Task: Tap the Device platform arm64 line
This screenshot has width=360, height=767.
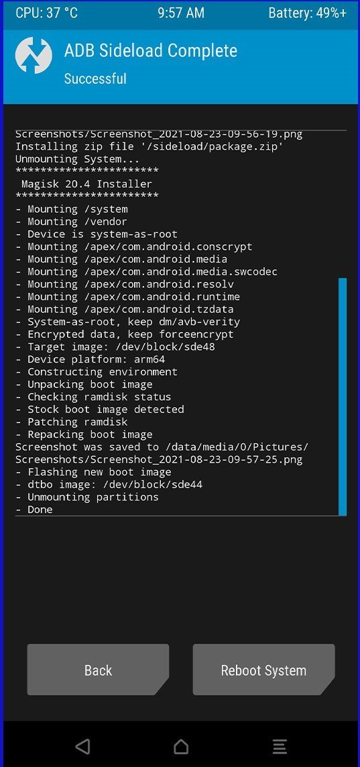Action: (x=91, y=359)
